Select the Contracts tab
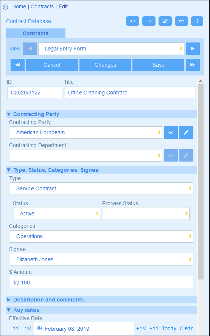The width and height of the screenshot is (210, 336). point(36,33)
